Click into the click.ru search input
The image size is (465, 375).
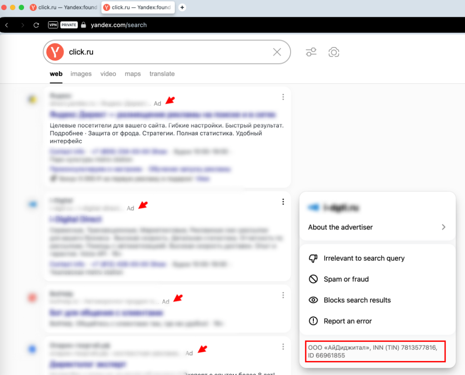(168, 52)
